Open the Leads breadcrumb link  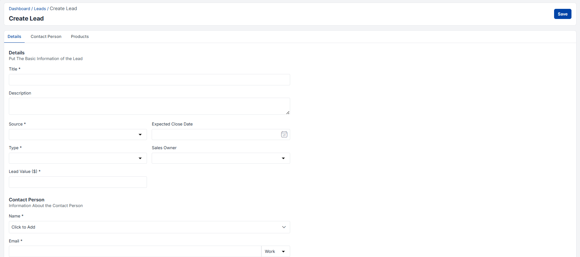pyautogui.click(x=40, y=9)
